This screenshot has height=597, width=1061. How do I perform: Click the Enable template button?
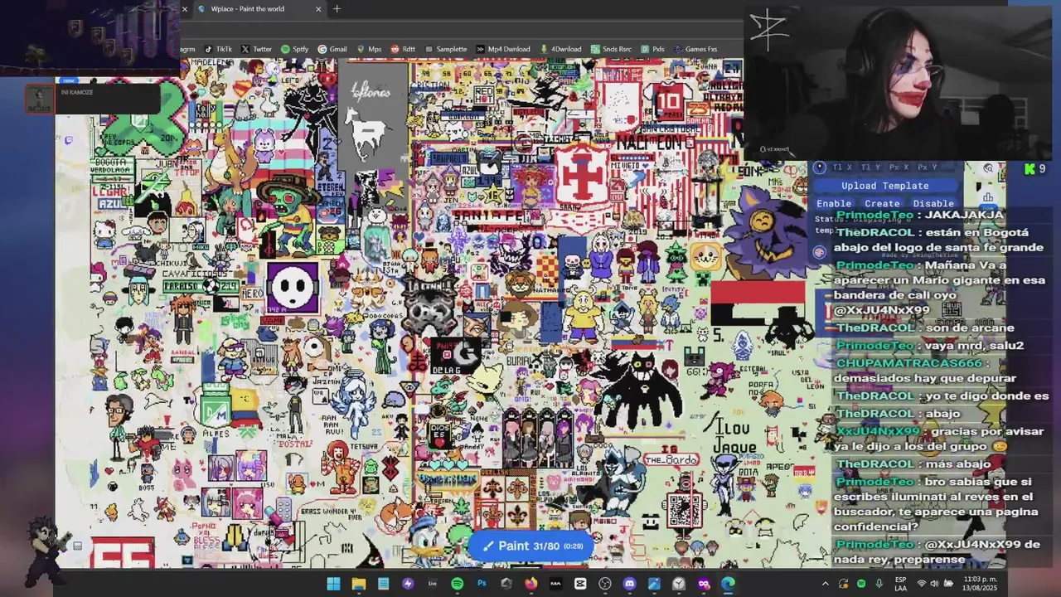click(834, 203)
